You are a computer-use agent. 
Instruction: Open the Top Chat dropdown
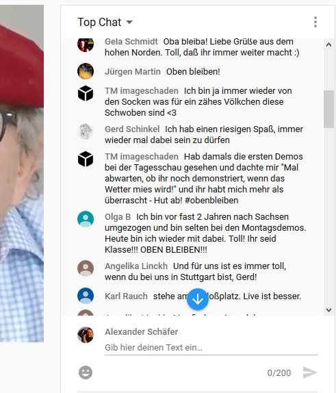pos(105,22)
